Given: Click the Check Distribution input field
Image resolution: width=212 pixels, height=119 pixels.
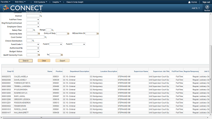Looking at the screenshot, I should [29, 41].
